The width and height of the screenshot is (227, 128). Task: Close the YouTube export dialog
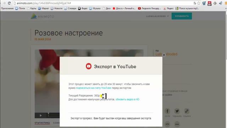pos(164,55)
